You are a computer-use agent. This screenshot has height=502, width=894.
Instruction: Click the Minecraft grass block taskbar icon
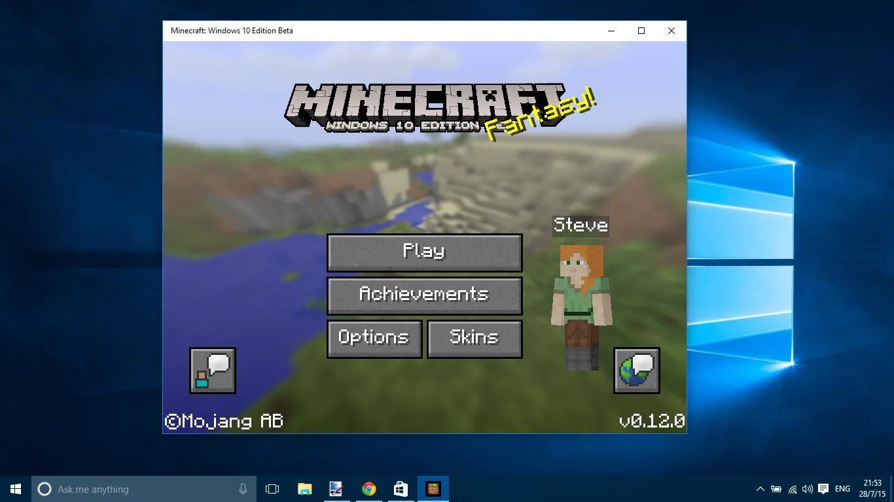coord(433,489)
